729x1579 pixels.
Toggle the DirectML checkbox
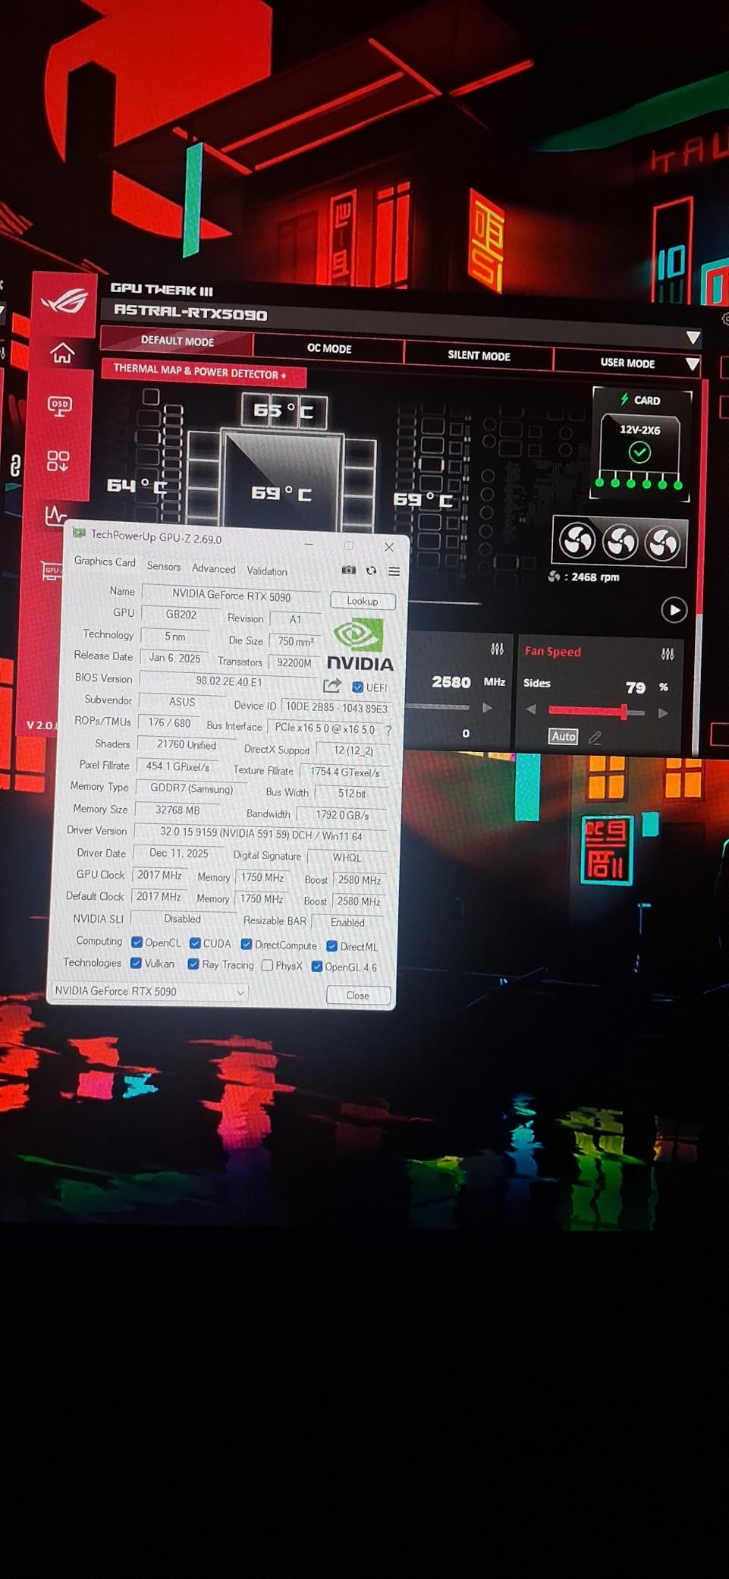tap(332, 946)
